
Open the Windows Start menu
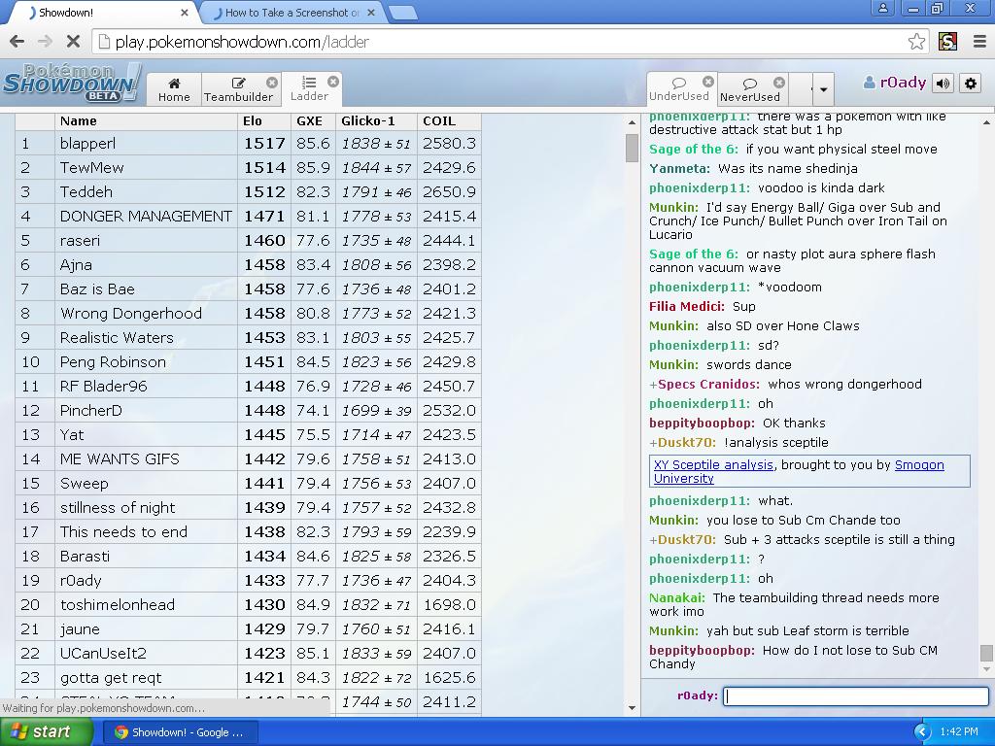coord(46,731)
